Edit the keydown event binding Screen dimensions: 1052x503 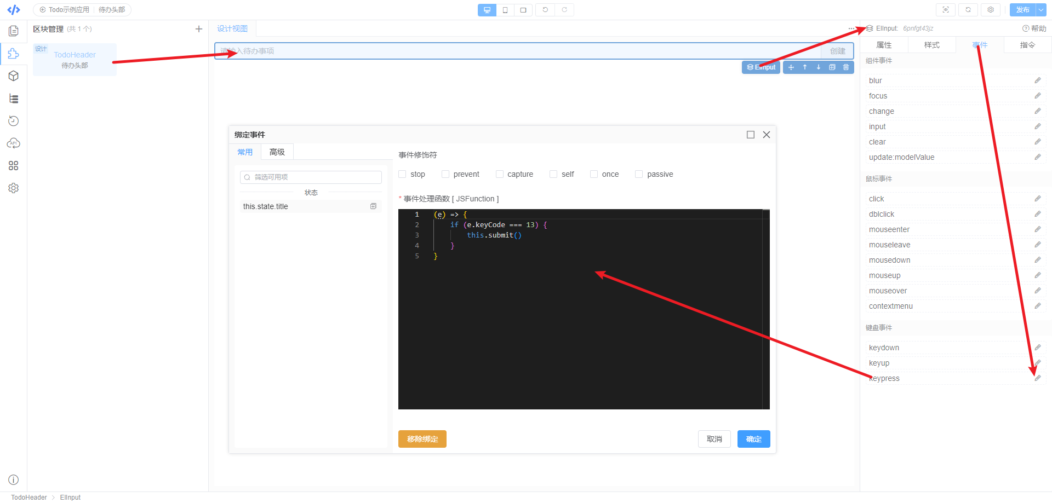pos(1038,348)
